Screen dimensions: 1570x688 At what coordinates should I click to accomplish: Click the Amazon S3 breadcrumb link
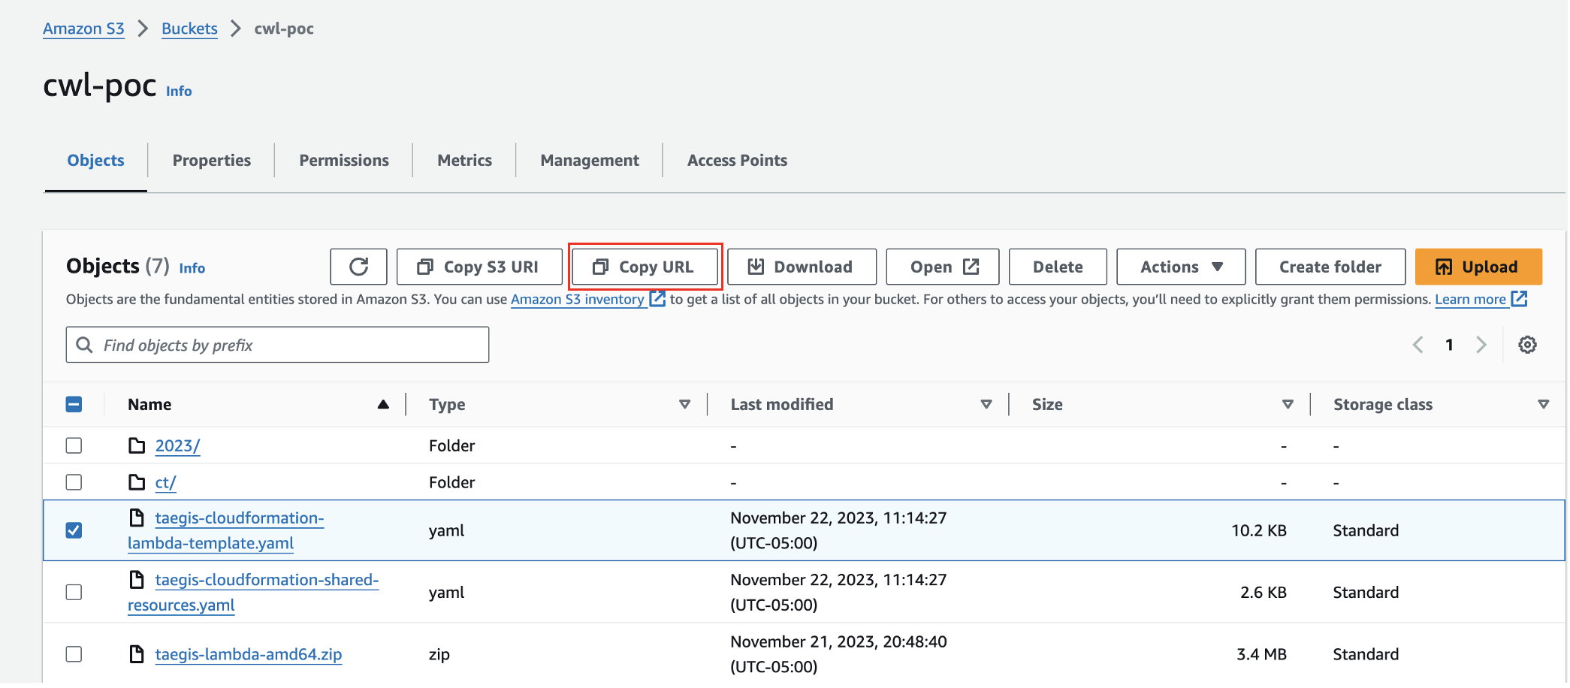click(x=83, y=29)
